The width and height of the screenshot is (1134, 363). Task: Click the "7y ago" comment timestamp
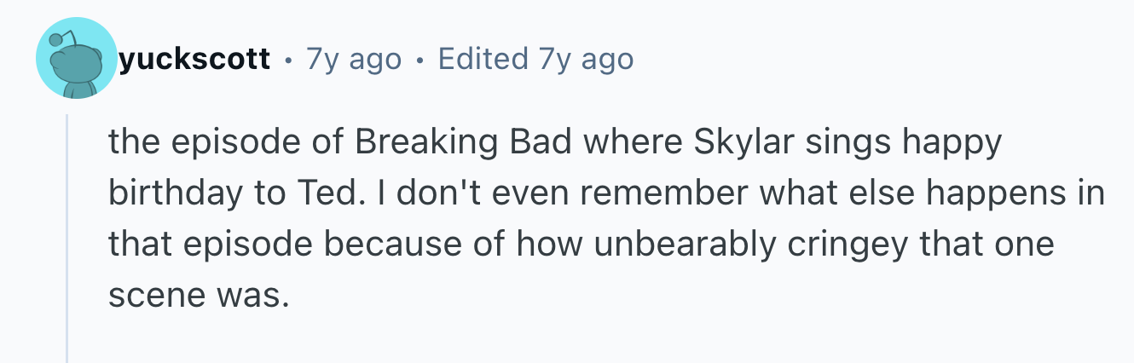(353, 59)
